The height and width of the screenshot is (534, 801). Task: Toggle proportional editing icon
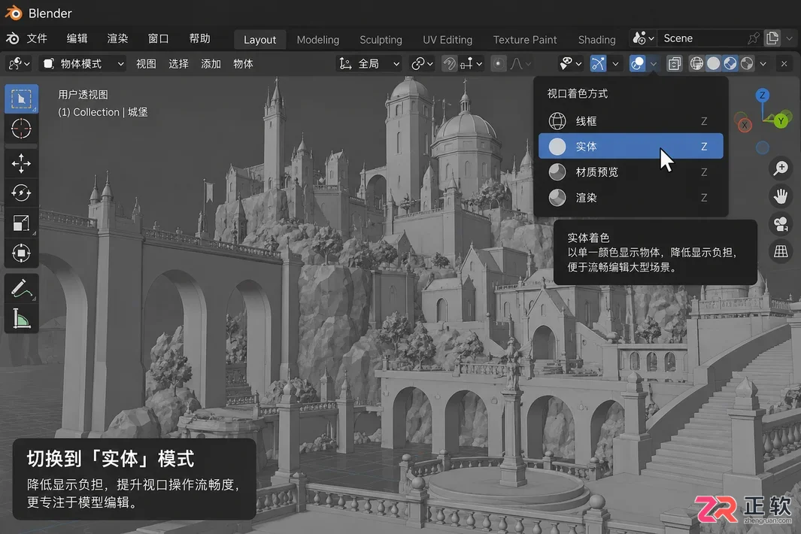[x=498, y=64]
